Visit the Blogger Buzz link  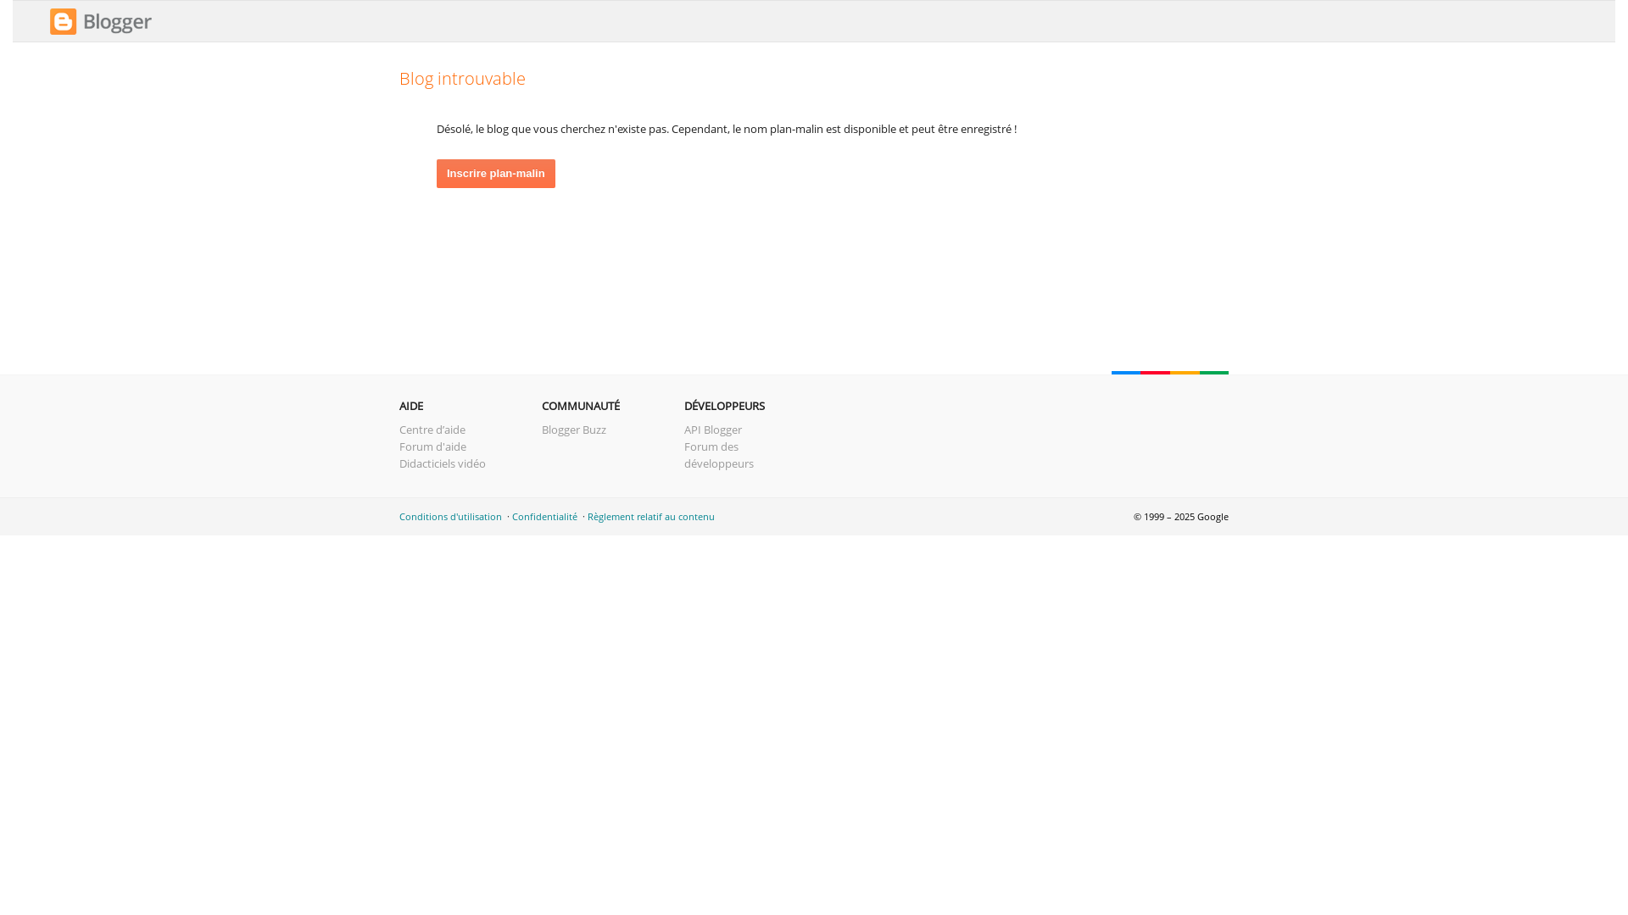point(573,430)
